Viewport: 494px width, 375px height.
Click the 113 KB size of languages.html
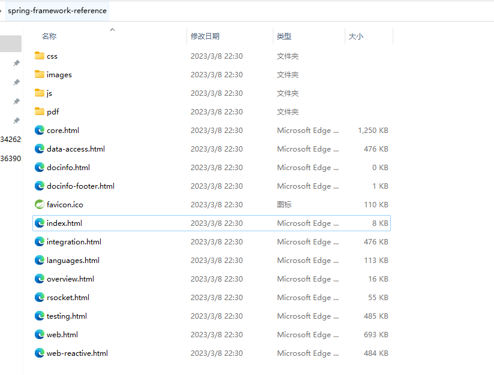pos(376,261)
